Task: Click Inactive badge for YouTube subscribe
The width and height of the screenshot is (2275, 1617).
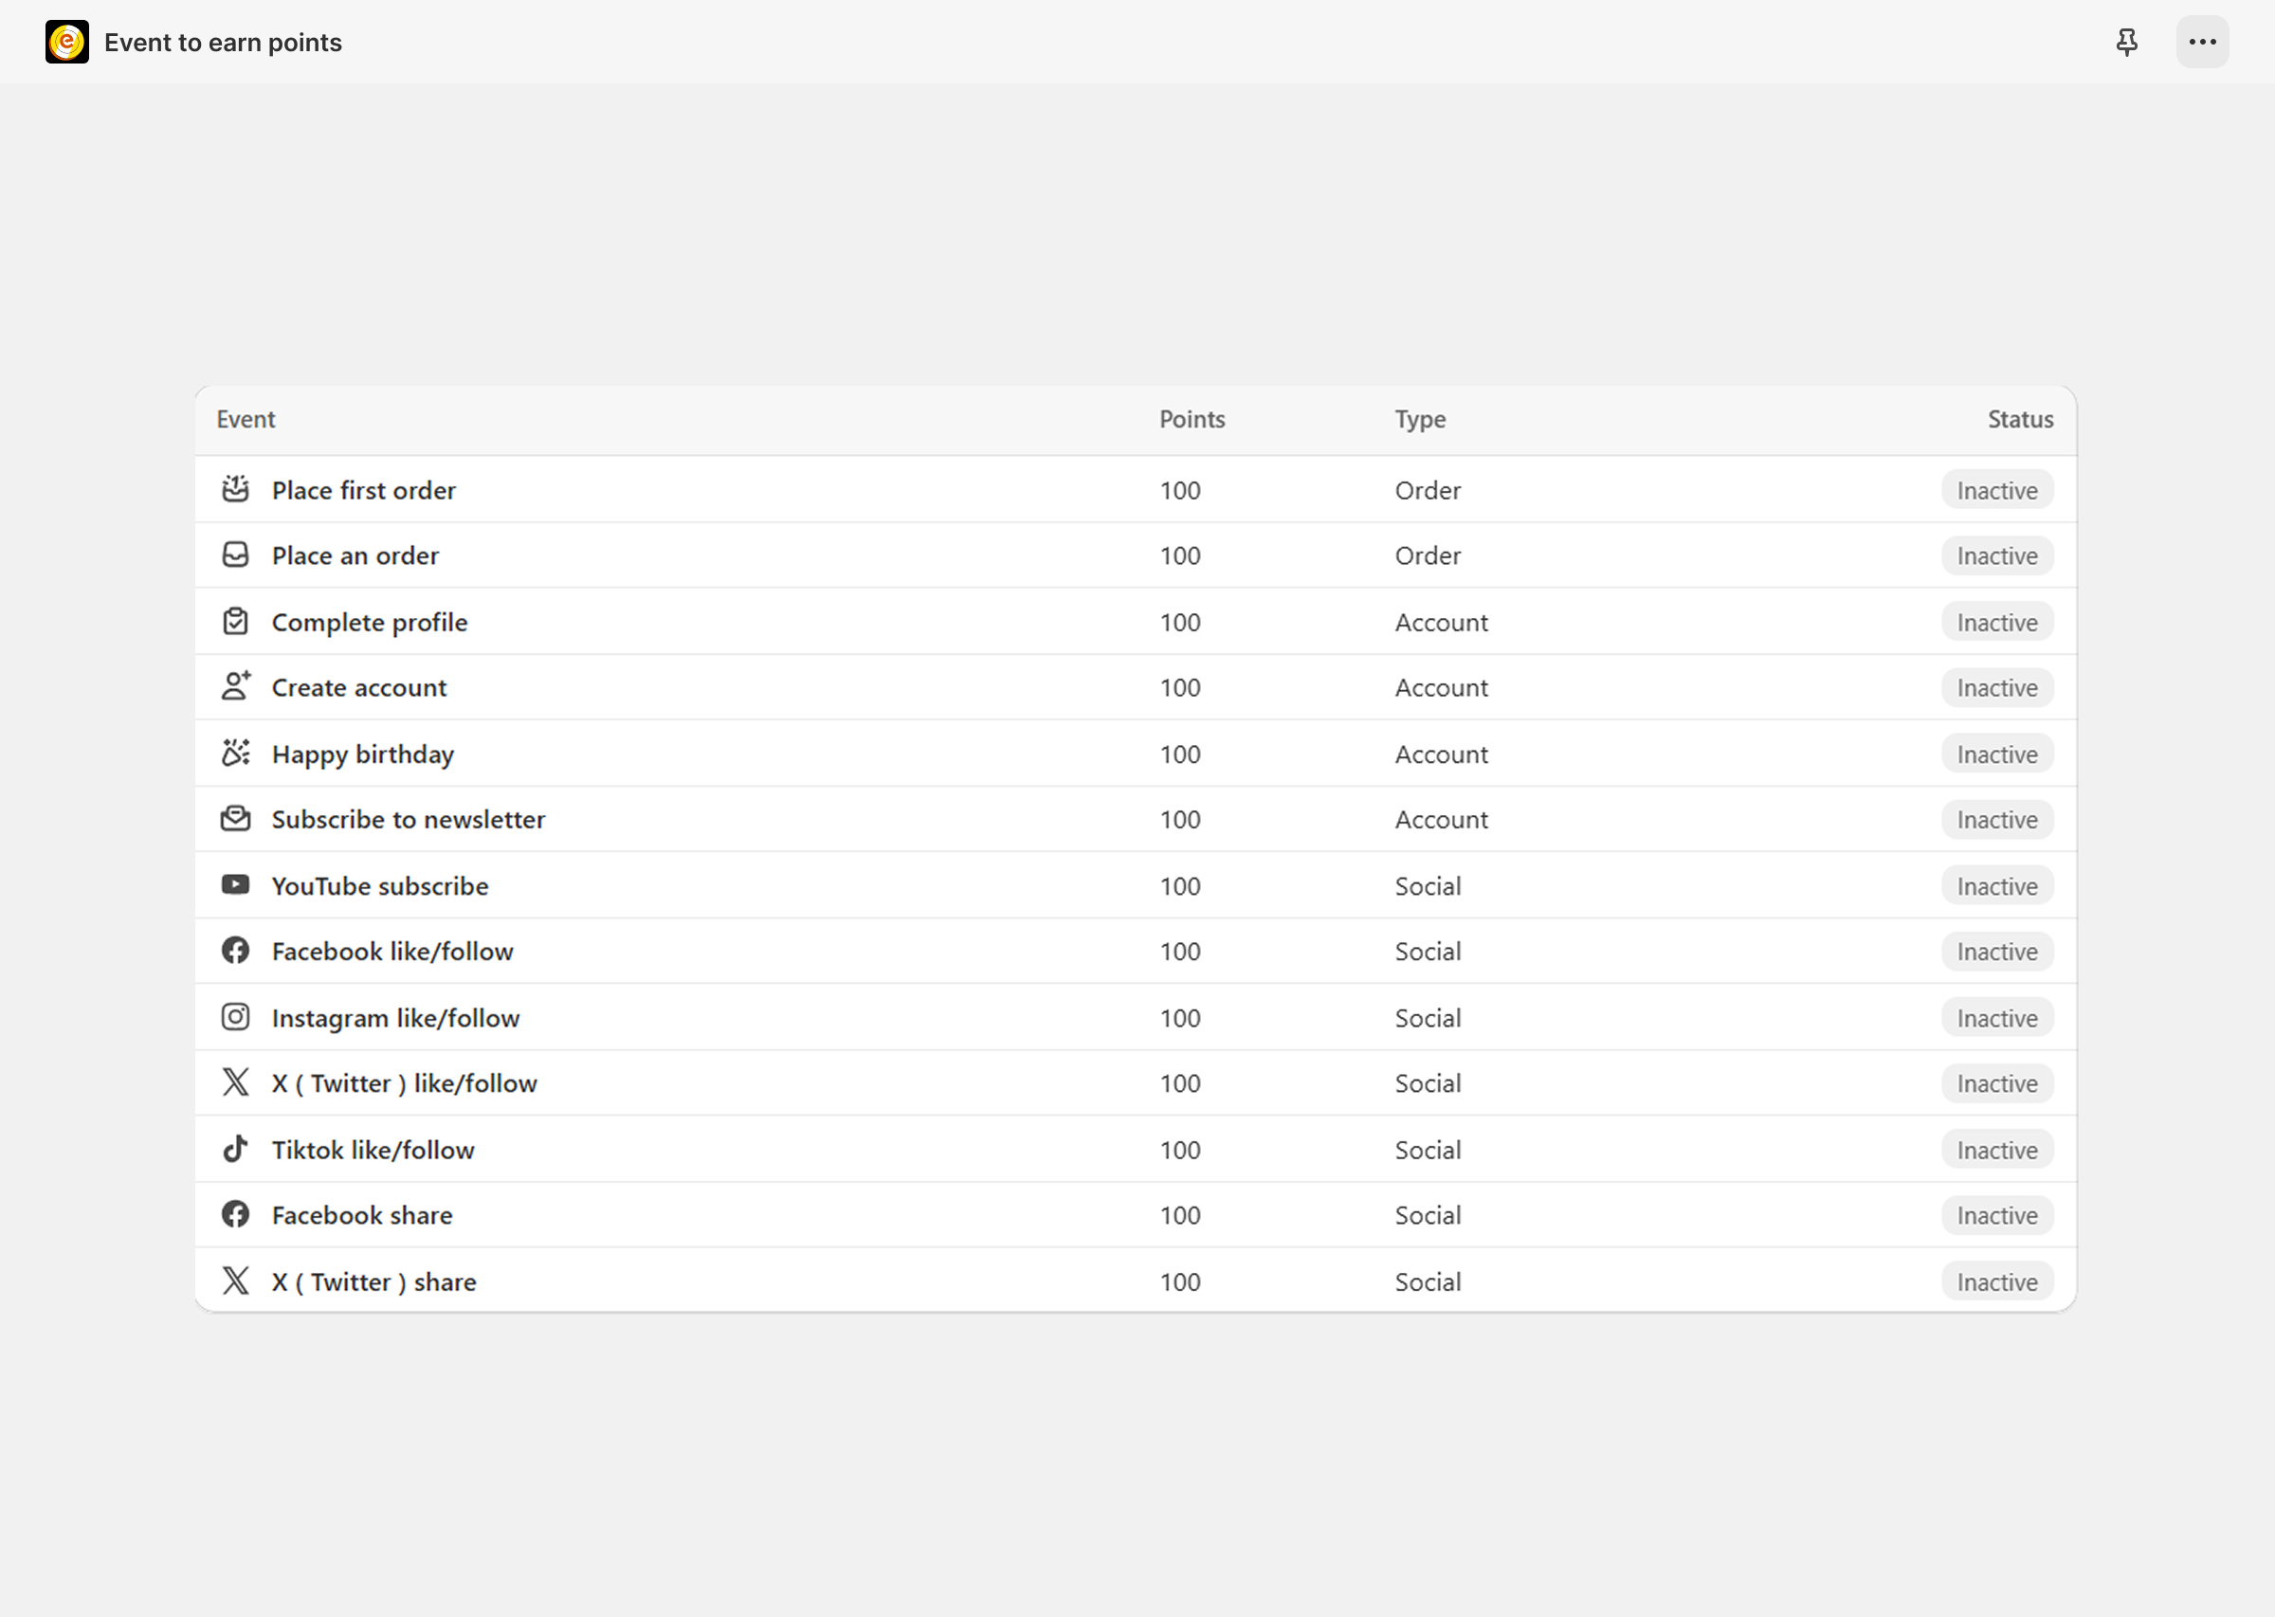Action: [1997, 886]
